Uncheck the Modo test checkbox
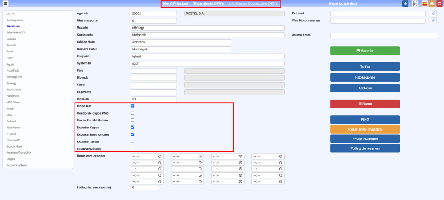This screenshot has height=200, width=444. (x=133, y=106)
